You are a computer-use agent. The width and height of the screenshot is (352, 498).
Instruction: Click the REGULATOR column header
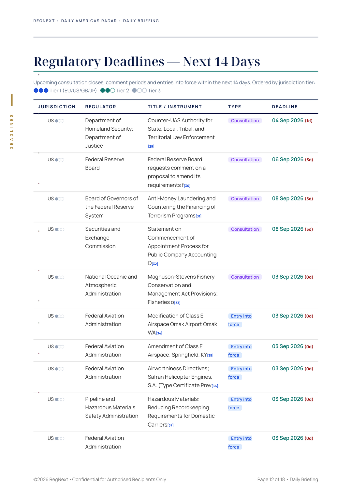[x=101, y=107]
